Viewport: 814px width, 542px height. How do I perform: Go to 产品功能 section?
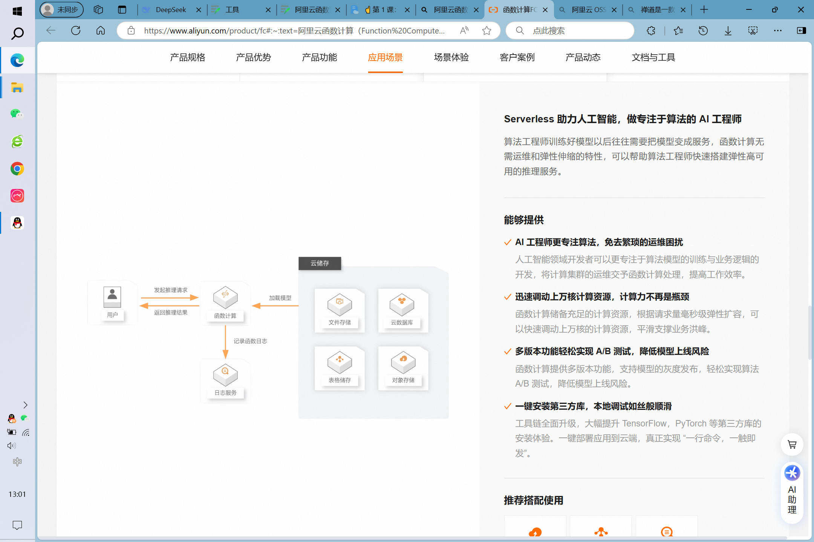click(319, 58)
